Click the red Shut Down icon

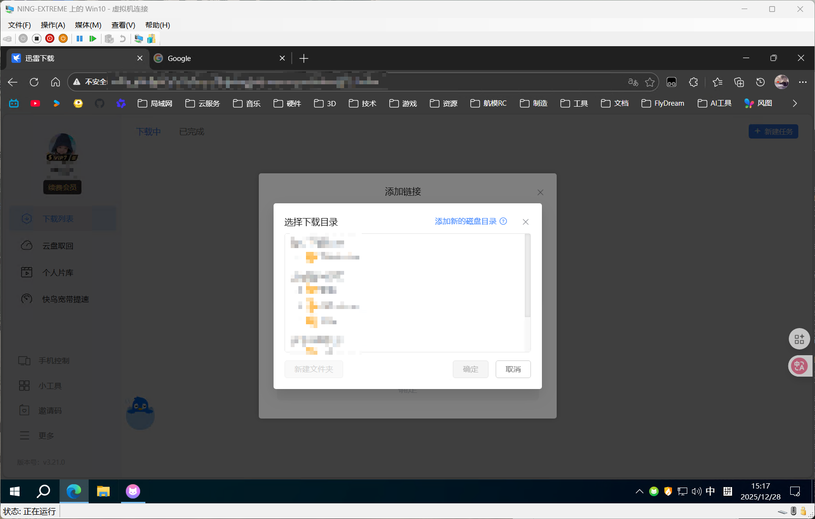tap(50, 39)
